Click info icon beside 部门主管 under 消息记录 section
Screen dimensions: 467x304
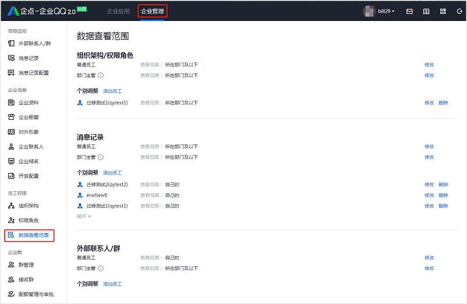pos(101,157)
